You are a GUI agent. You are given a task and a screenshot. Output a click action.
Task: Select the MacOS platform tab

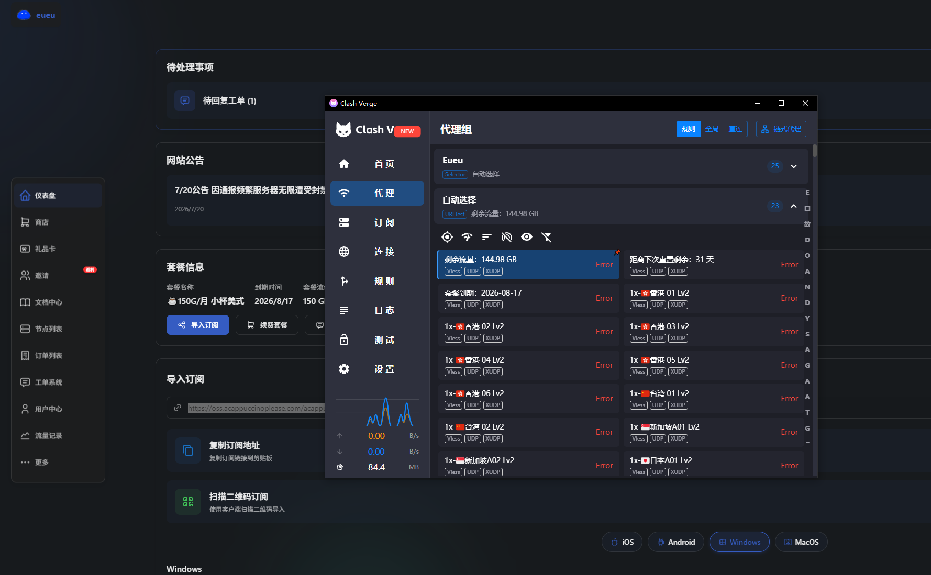801,542
